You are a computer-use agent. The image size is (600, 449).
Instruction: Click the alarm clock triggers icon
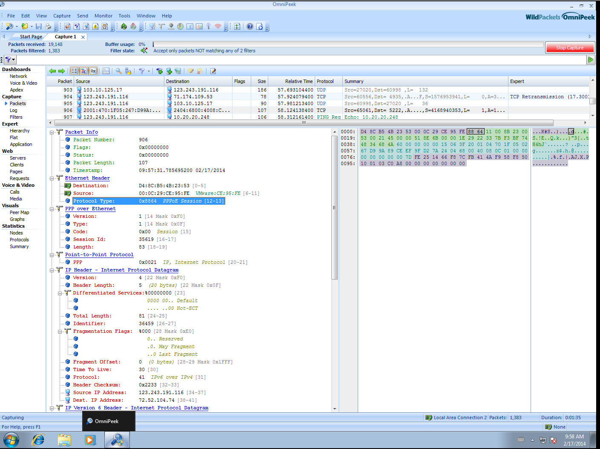(x=105, y=26)
